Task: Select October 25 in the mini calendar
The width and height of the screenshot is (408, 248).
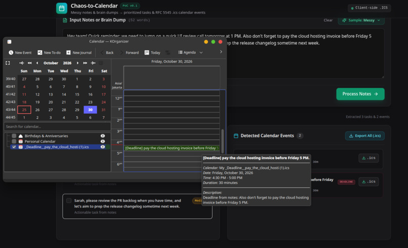Action: pos(24,110)
